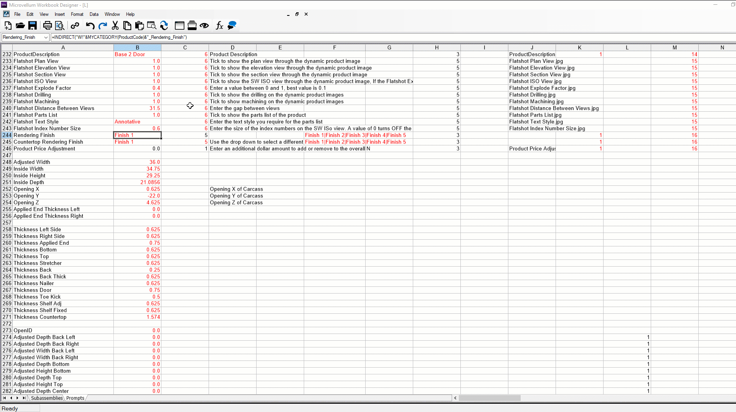Click the blue Redo arrow

103,26
